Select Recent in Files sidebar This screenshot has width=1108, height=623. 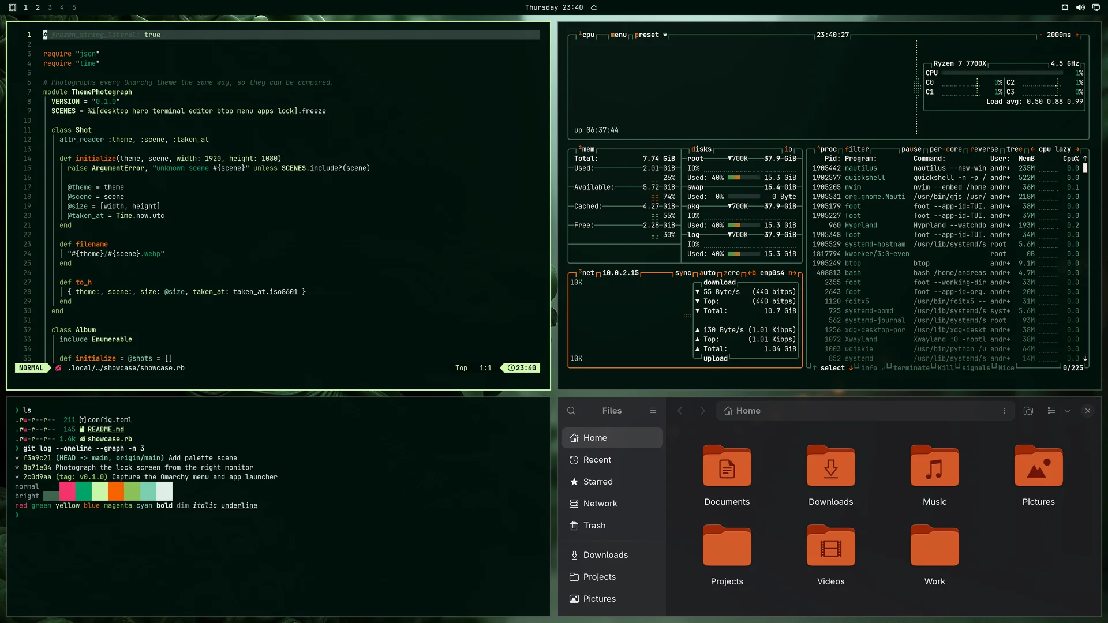point(612,460)
